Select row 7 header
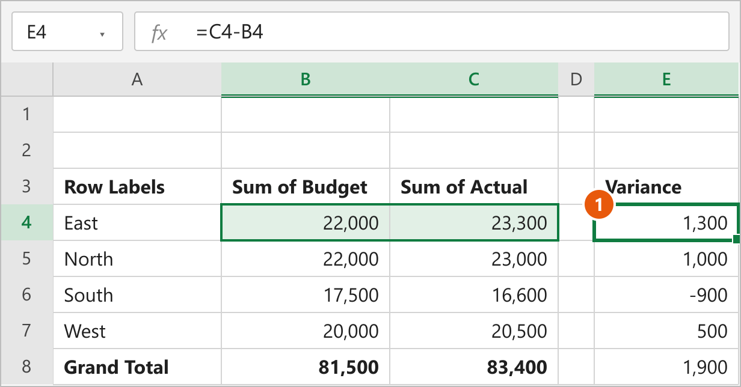 tap(26, 331)
